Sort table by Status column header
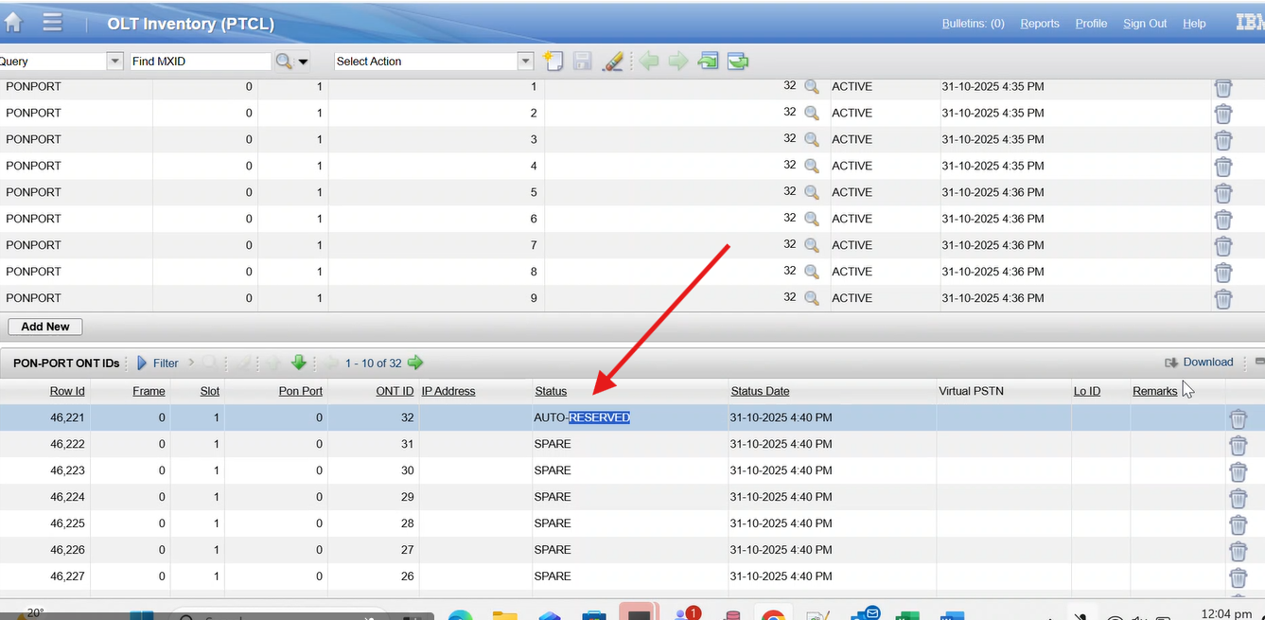1265x620 pixels. coord(551,391)
